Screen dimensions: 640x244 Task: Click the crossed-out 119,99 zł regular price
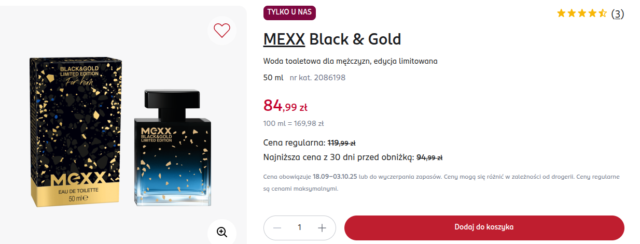click(341, 143)
